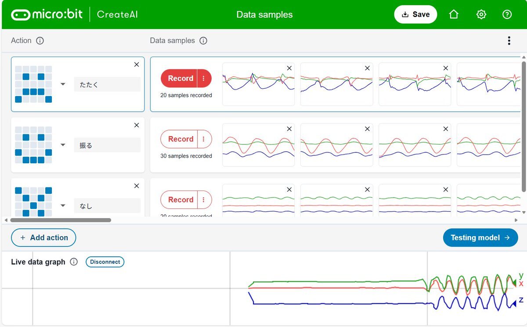Open the help question mark menu
Image resolution: width=527 pixels, height=327 pixels.
[507, 14]
